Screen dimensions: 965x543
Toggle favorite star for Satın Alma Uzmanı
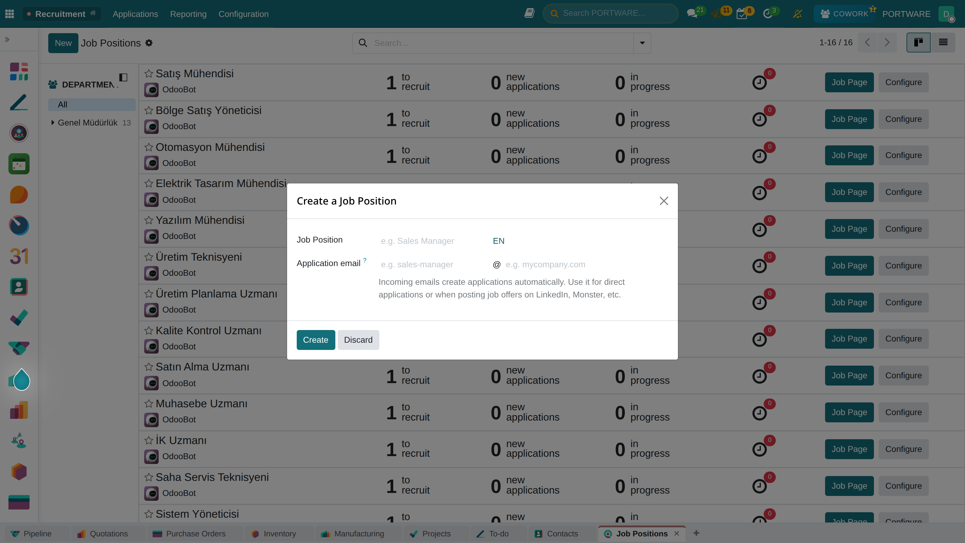point(149,367)
